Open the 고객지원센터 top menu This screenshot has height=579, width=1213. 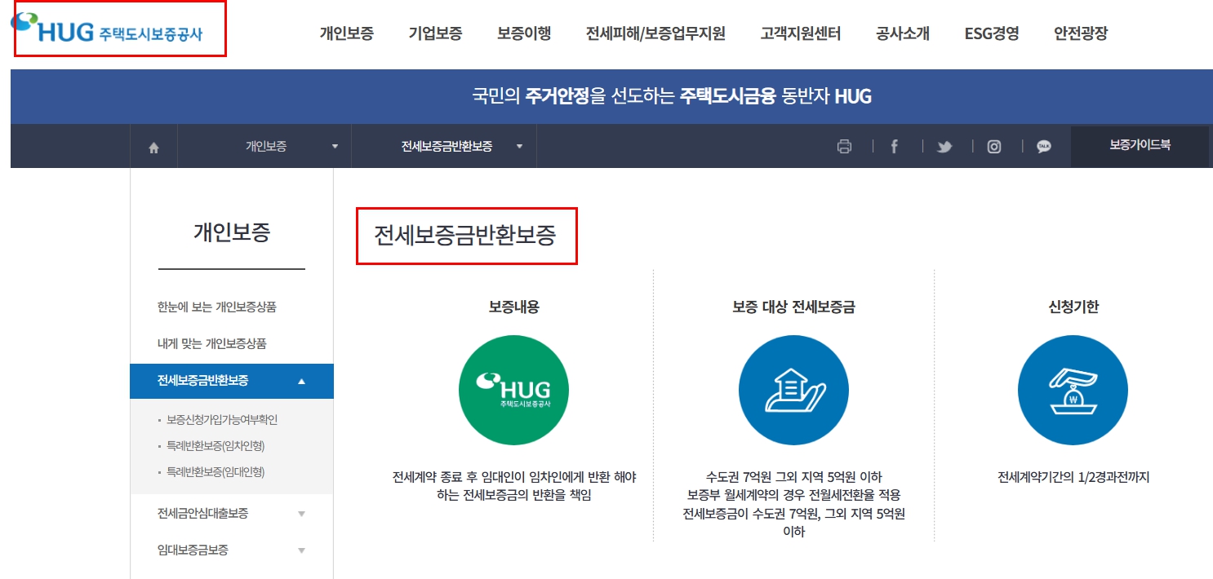click(x=800, y=33)
